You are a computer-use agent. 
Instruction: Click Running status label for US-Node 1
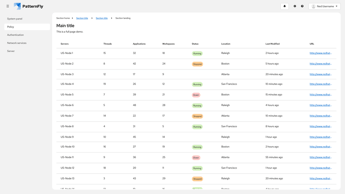[x=197, y=53]
